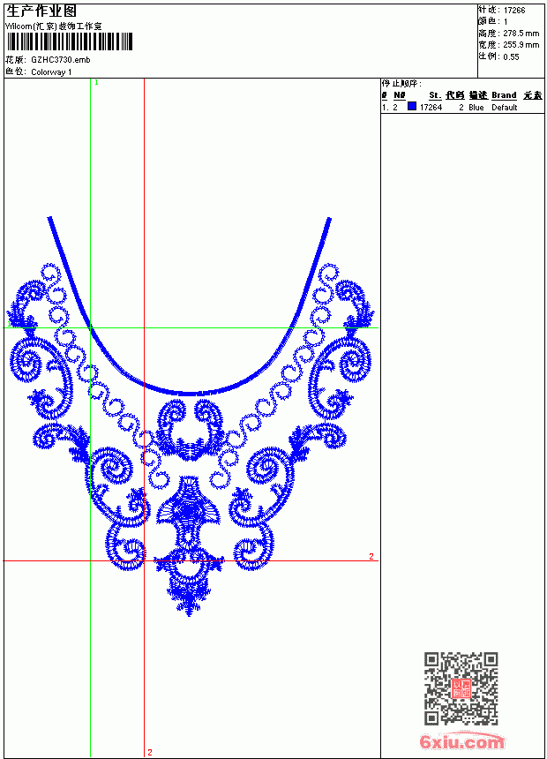The width and height of the screenshot is (547, 759).
Task: Click the 17266 stitch count value
Action: click(514, 11)
